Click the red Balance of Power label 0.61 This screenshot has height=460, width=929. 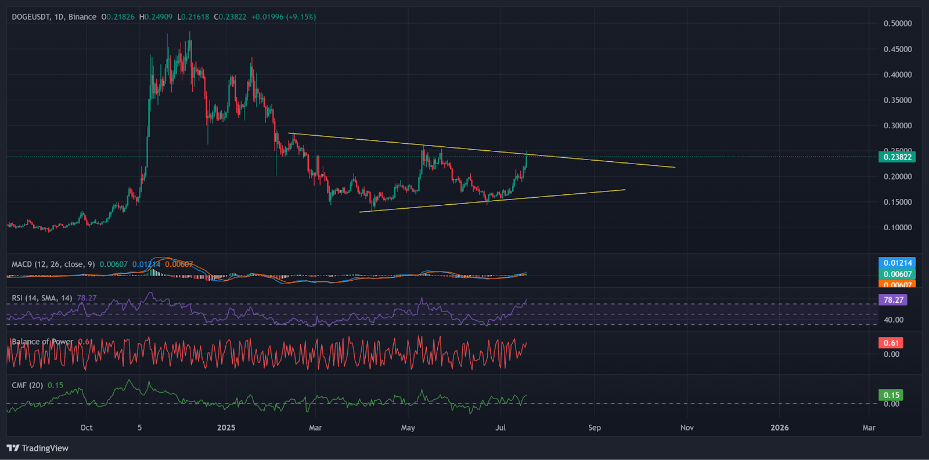click(891, 343)
